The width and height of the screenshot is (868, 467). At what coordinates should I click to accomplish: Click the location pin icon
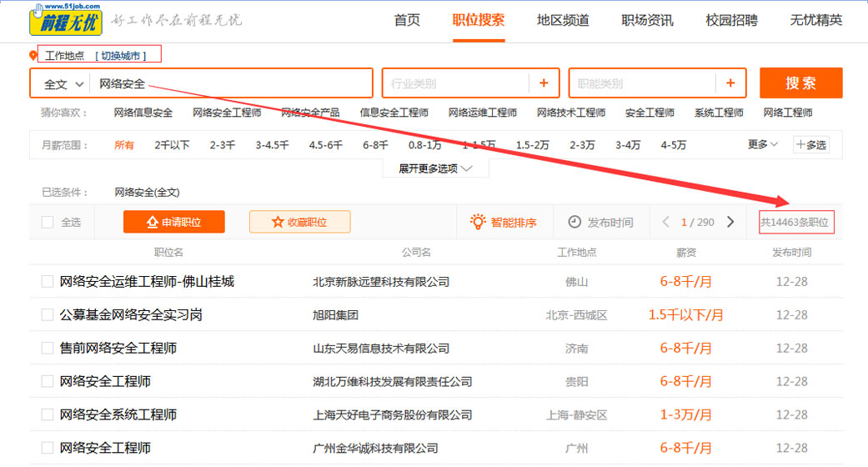click(x=33, y=56)
